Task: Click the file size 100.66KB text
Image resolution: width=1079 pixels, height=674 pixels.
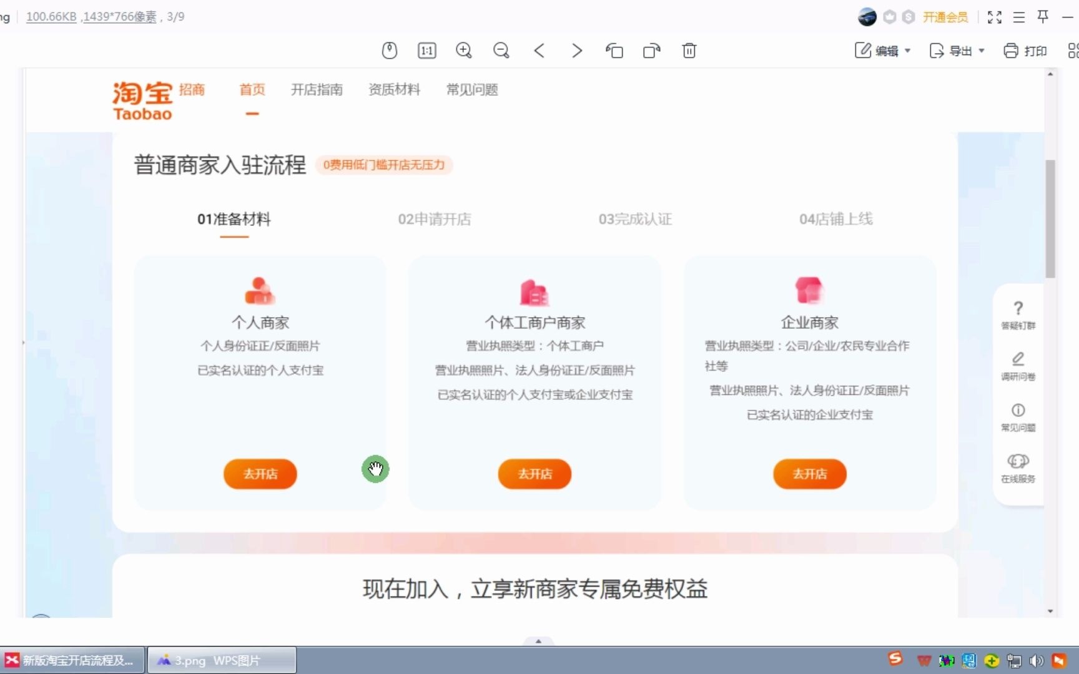Action: tap(51, 17)
